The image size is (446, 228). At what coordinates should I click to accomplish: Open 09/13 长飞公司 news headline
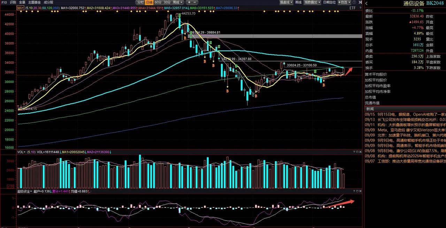[406, 119]
